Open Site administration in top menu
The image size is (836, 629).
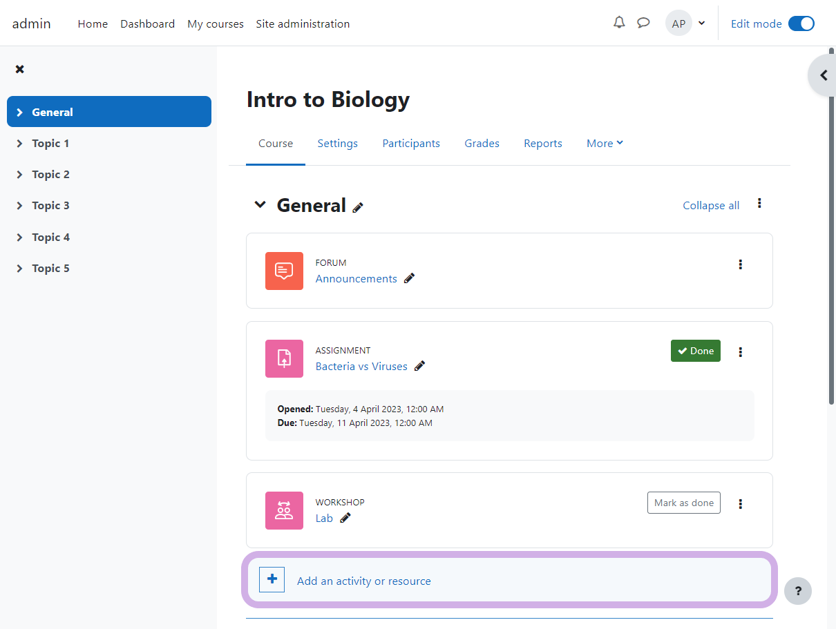(303, 23)
